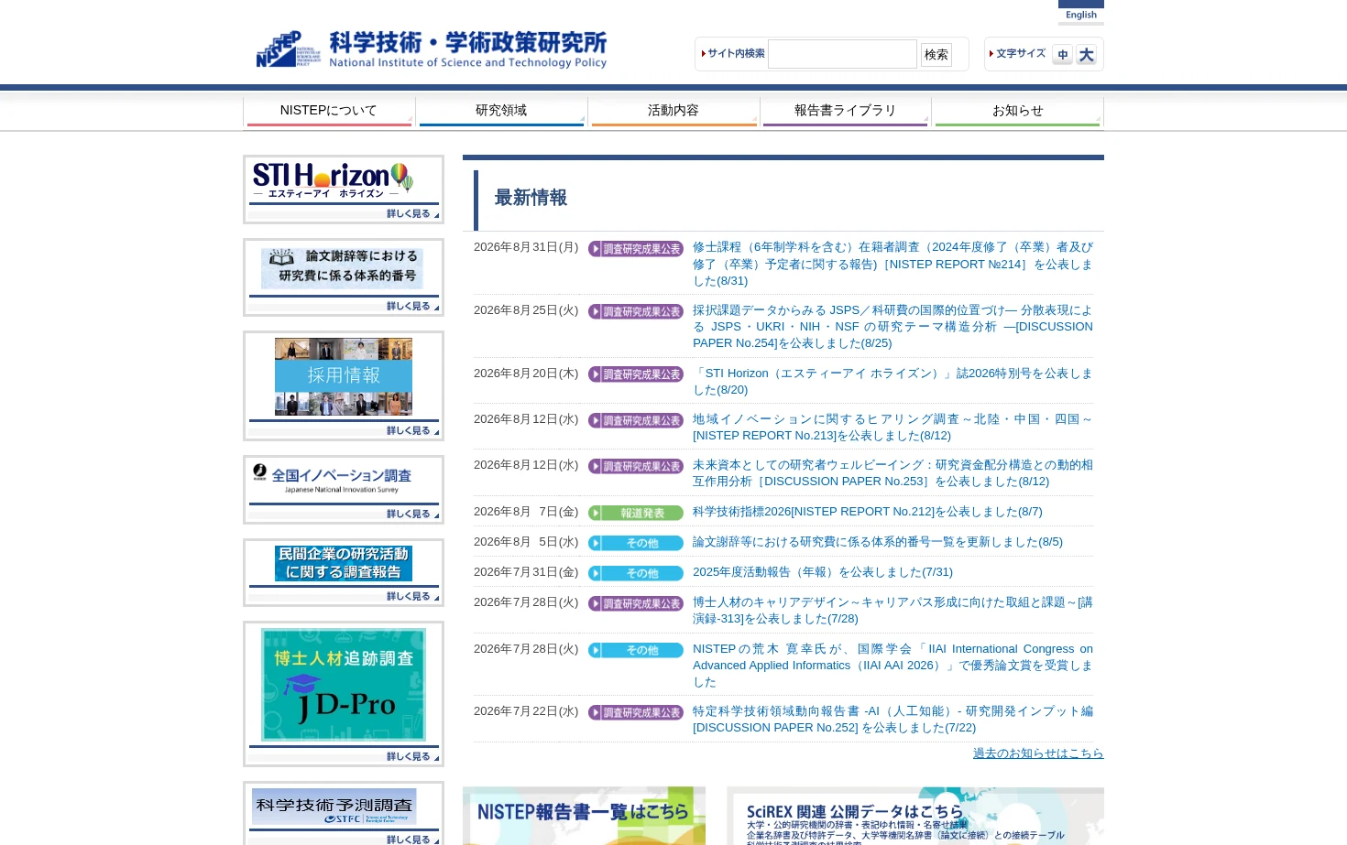Open the 科学技術予測調査 banner
Screen dimensions: 1347x845
pos(334,807)
